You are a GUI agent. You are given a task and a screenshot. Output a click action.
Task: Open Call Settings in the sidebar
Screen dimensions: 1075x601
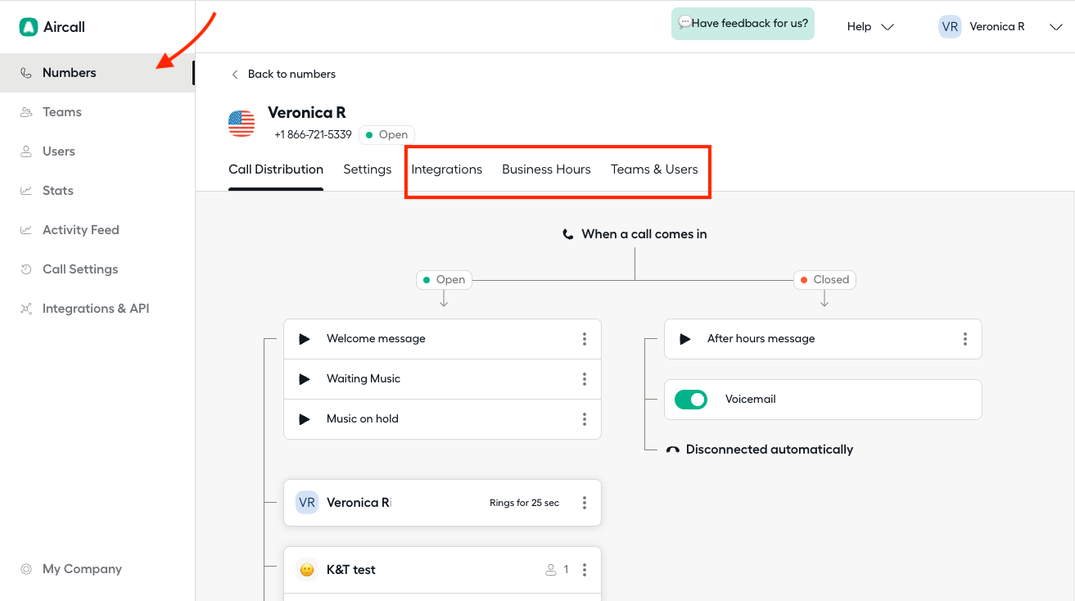coord(97,269)
